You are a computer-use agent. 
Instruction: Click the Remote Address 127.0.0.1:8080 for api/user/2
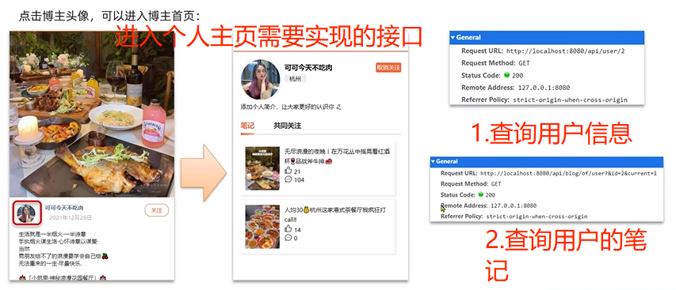click(544, 88)
